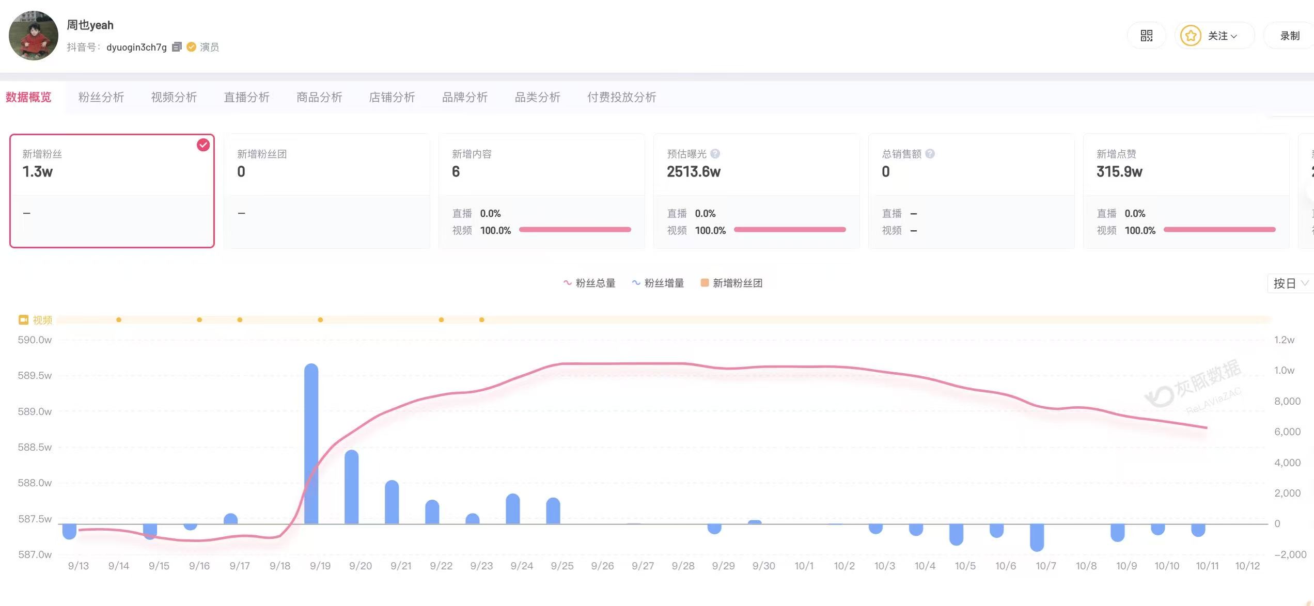Screen dimensions: 1314x606
Task: Click the Douyin ID text dyuogin3ch7g
Action: [136, 47]
